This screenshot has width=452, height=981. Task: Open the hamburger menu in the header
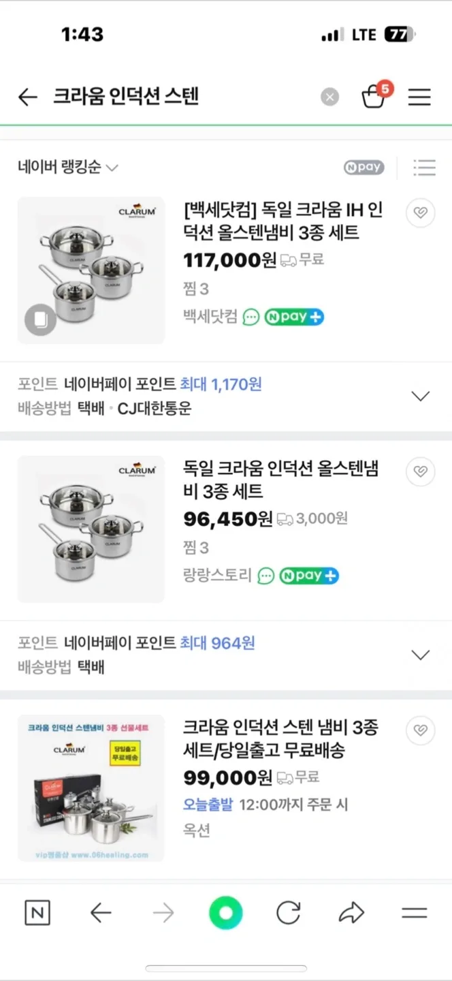coord(419,97)
